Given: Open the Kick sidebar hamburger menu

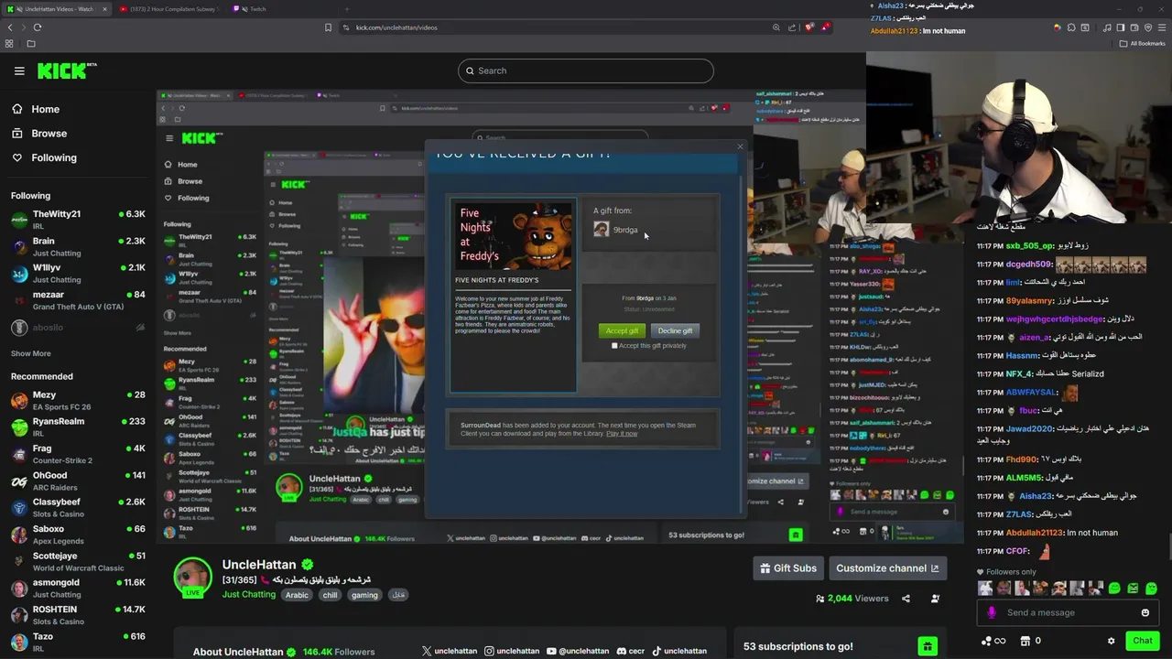Looking at the screenshot, I should point(19,70).
